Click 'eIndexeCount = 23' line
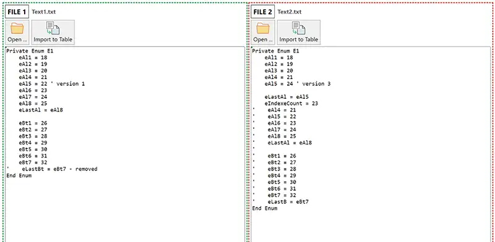The image size is (495, 242). (291, 103)
